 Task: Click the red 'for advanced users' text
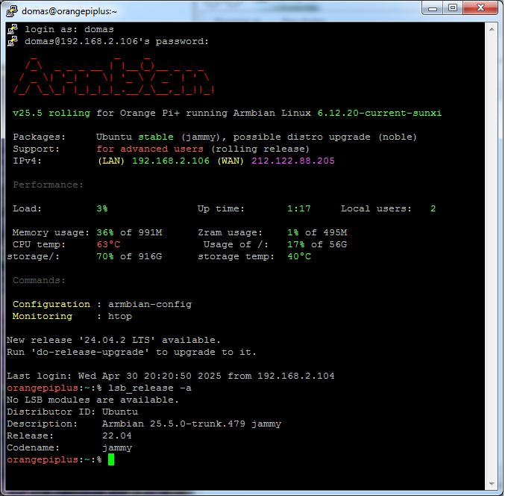point(150,149)
